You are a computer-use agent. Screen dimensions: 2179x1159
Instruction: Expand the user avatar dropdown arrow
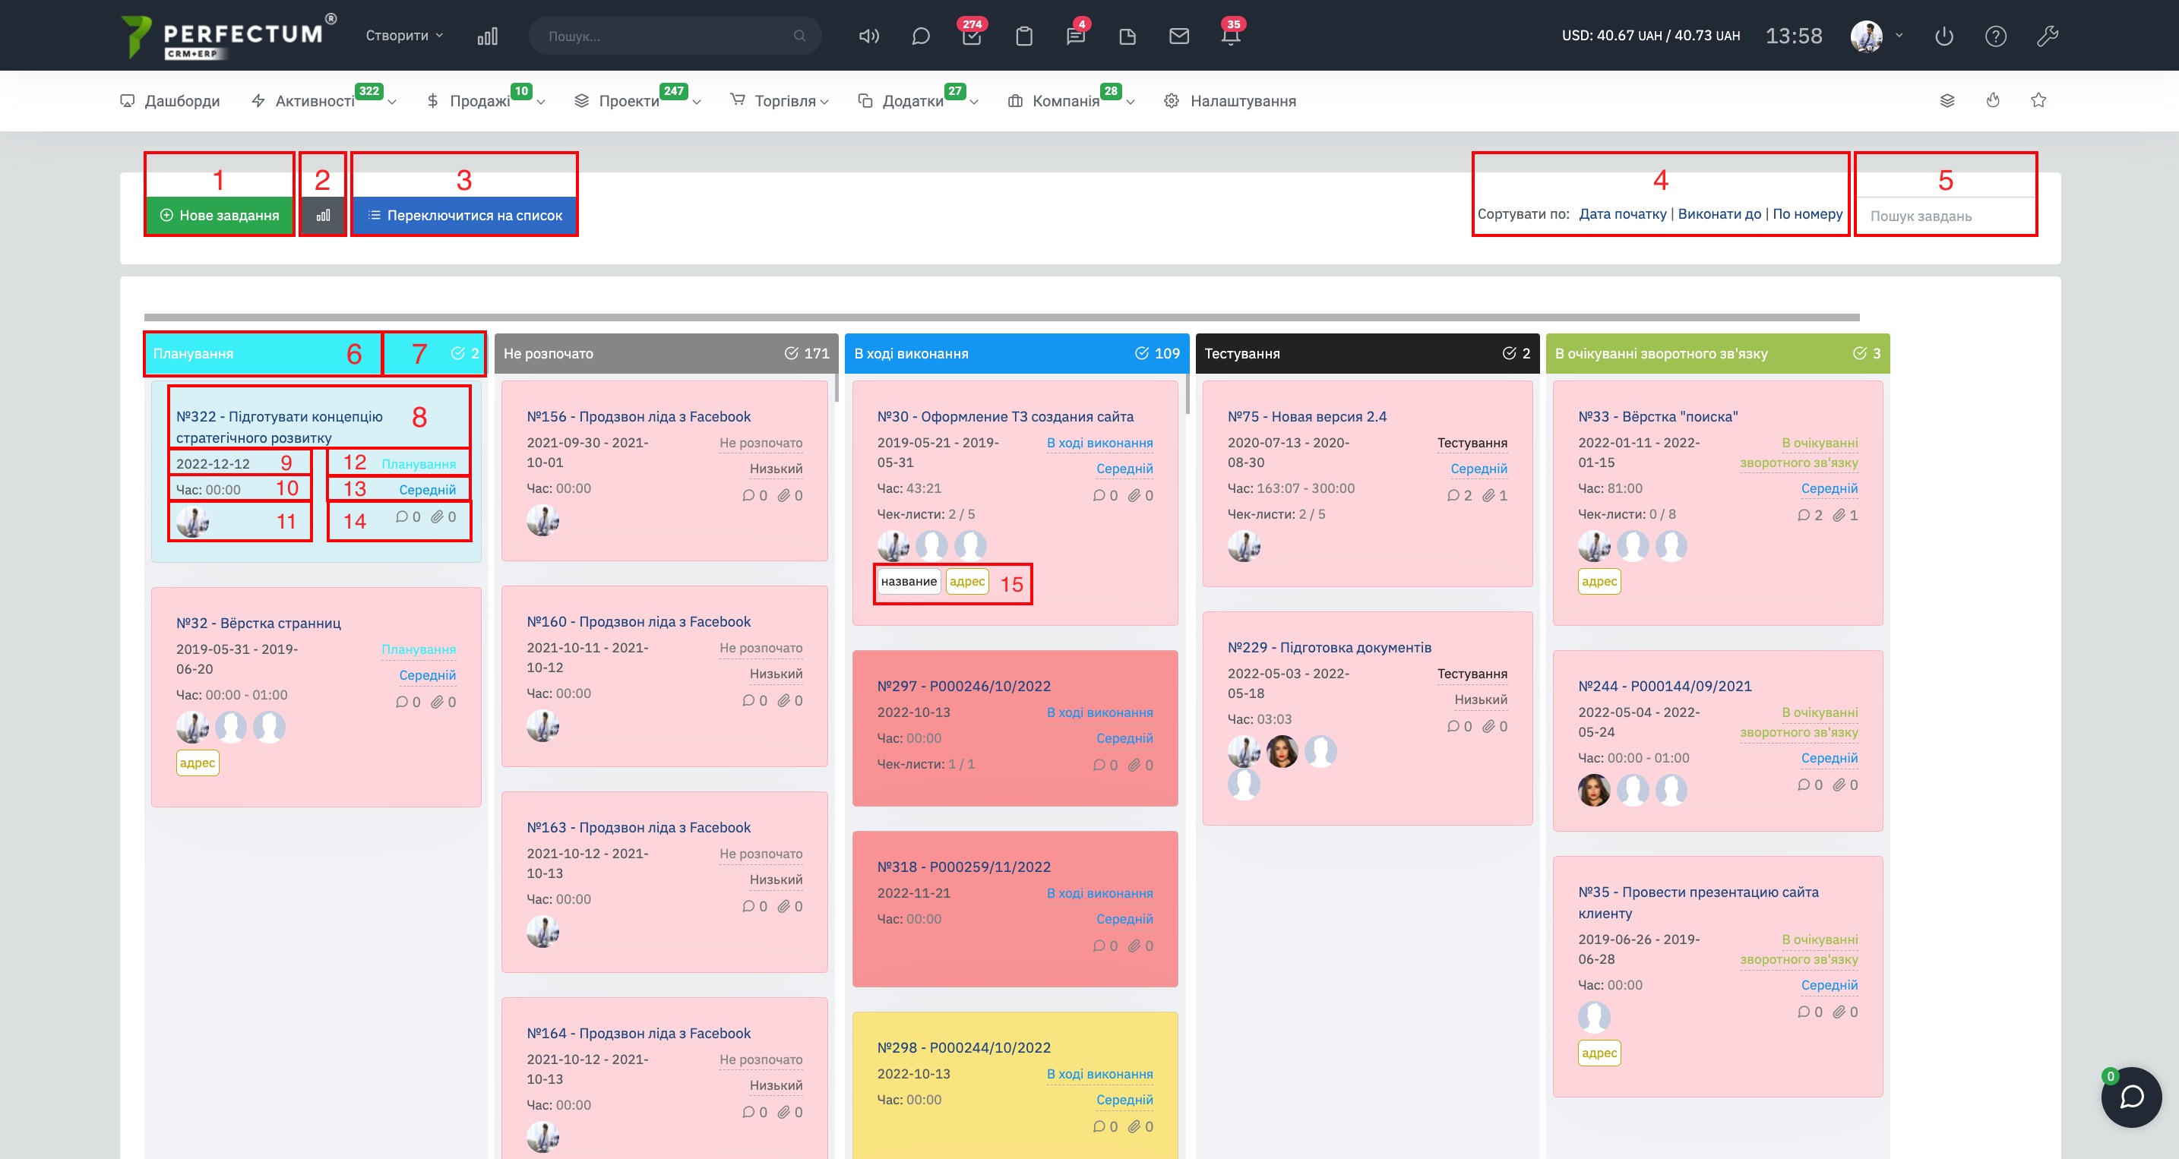(x=1899, y=36)
